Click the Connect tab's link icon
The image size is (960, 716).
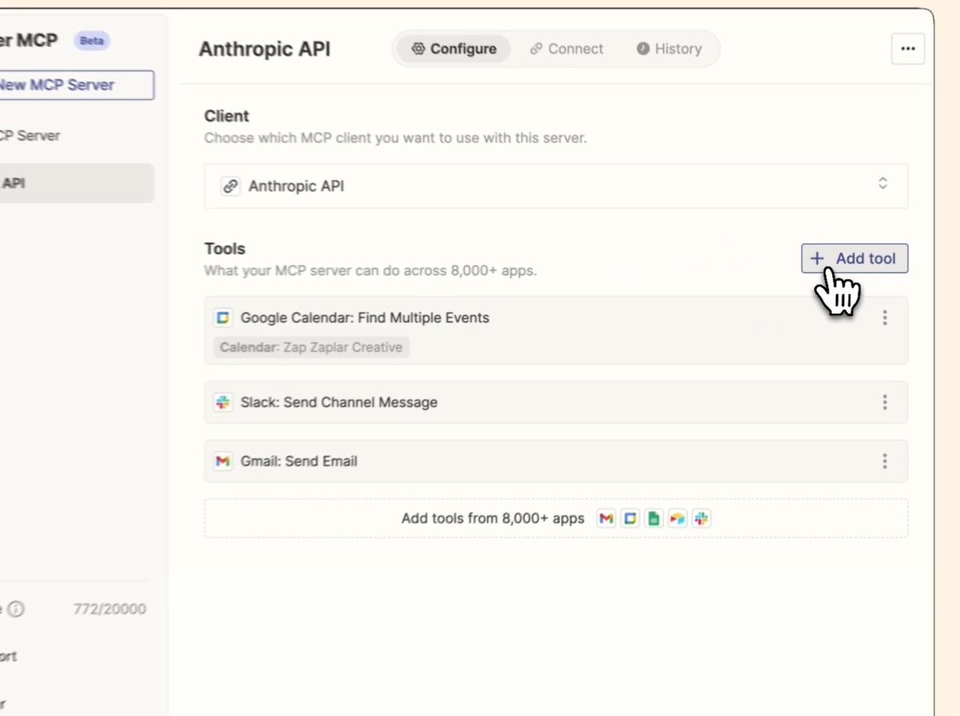pyautogui.click(x=536, y=49)
